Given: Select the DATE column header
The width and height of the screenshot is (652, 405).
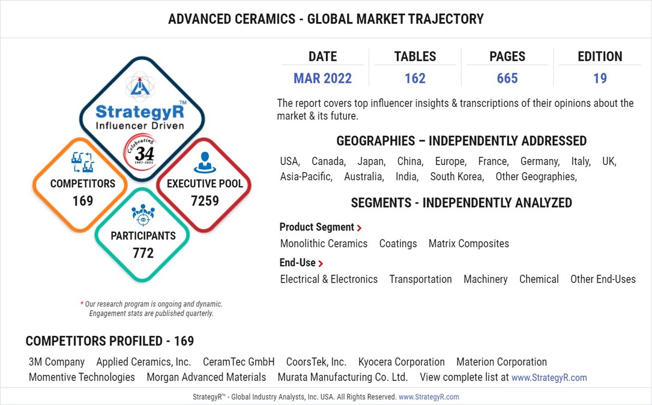Looking at the screenshot, I should (322, 56).
